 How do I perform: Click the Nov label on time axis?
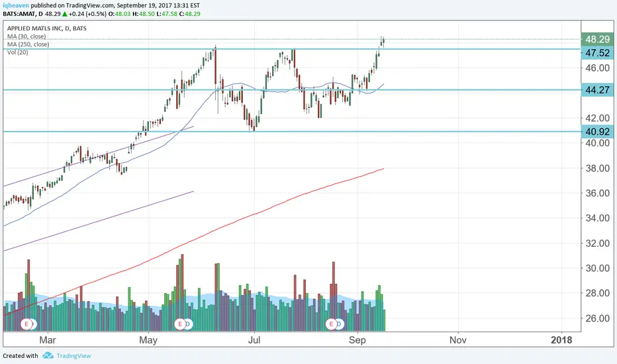[x=457, y=340]
